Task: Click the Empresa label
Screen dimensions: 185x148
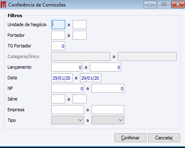Action: [x=16, y=110]
